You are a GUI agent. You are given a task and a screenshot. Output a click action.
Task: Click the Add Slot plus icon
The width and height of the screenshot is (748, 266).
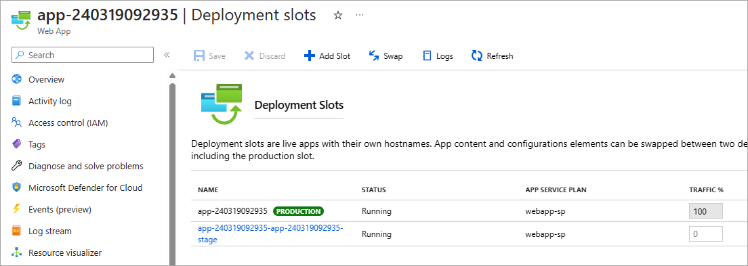click(x=310, y=56)
